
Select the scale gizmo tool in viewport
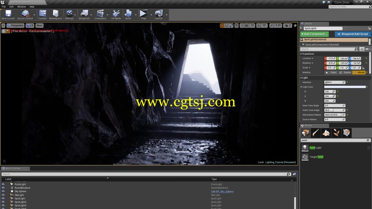(231, 26)
